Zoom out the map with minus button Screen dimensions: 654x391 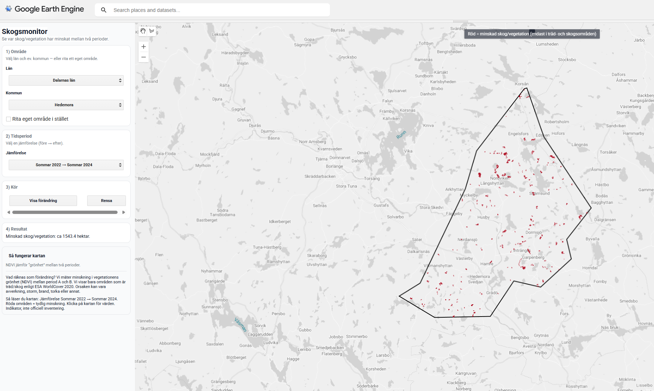coord(144,57)
